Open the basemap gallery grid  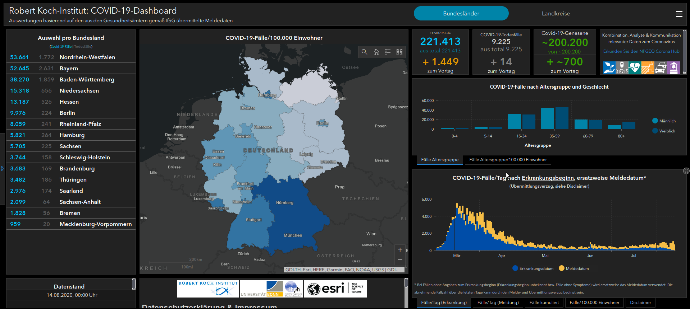[399, 52]
